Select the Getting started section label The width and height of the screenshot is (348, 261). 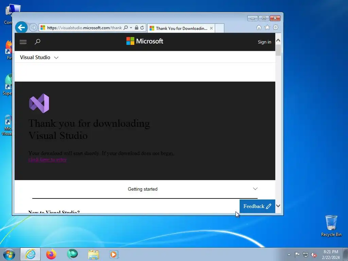(142, 189)
